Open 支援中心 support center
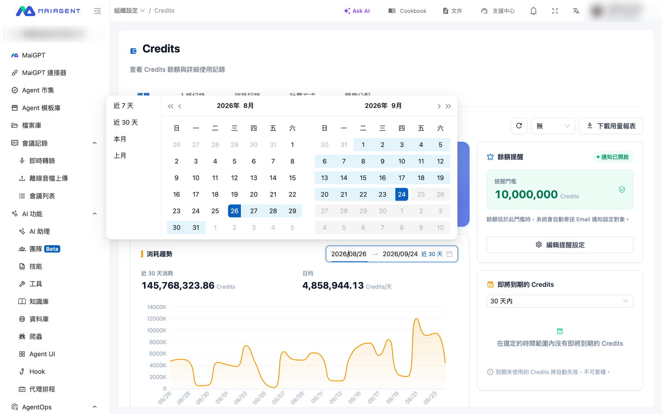The image size is (662, 414). [498, 11]
